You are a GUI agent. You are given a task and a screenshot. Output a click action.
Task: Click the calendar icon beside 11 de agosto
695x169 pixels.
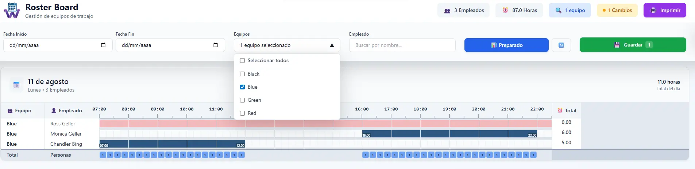tap(16, 85)
